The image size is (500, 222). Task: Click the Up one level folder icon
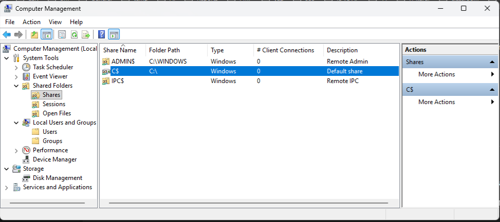tap(34, 34)
